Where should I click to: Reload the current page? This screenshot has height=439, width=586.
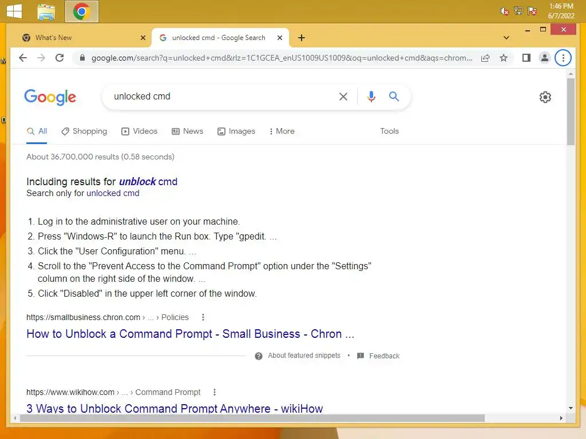(x=60, y=58)
